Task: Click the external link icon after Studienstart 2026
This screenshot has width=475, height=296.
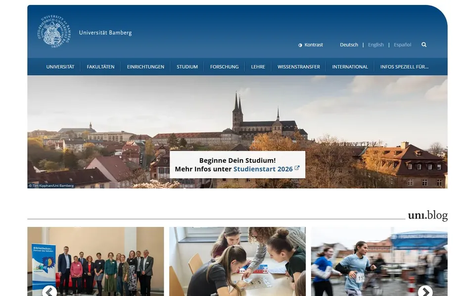Action: pyautogui.click(x=297, y=168)
